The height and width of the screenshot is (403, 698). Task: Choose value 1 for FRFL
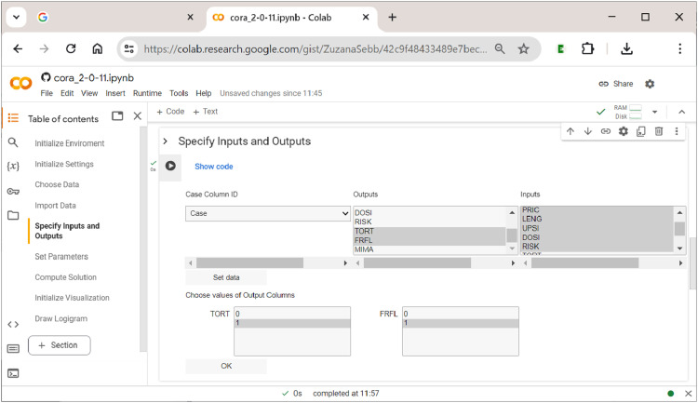click(x=461, y=323)
